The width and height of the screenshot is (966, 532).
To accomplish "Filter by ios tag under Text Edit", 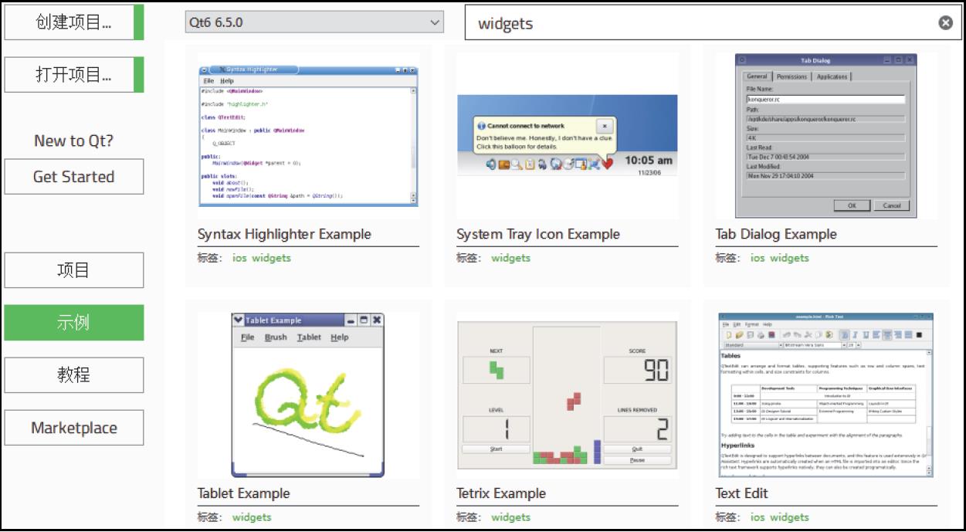I will coord(758,517).
